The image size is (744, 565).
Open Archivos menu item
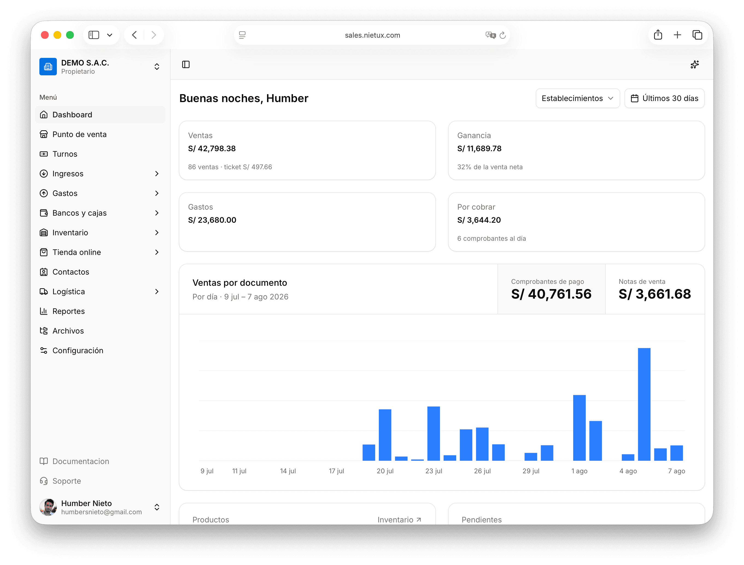pyautogui.click(x=100, y=331)
